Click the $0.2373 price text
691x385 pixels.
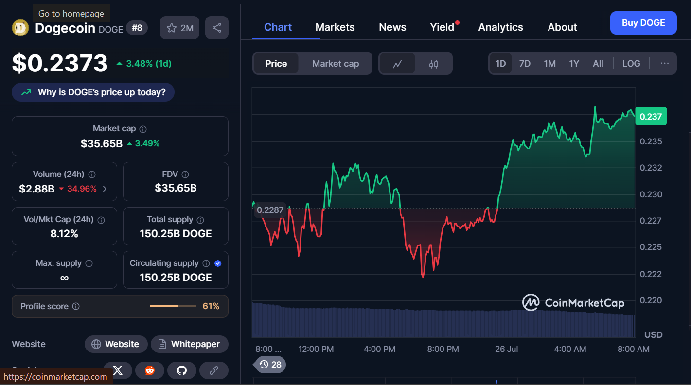60,63
